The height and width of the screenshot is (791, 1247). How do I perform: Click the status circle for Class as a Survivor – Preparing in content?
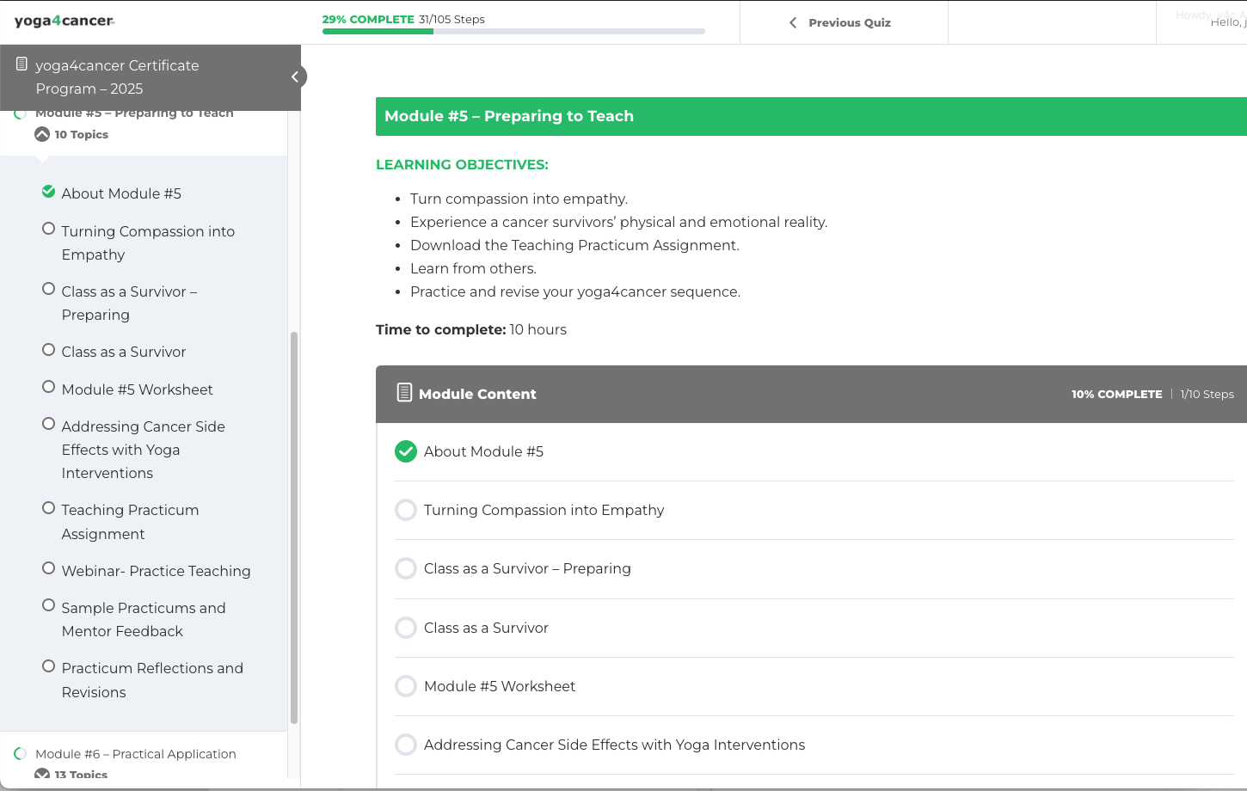point(406,568)
